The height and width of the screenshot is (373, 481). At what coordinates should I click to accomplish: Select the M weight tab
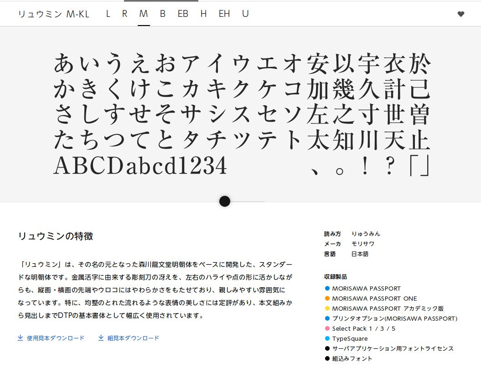pyautogui.click(x=144, y=14)
